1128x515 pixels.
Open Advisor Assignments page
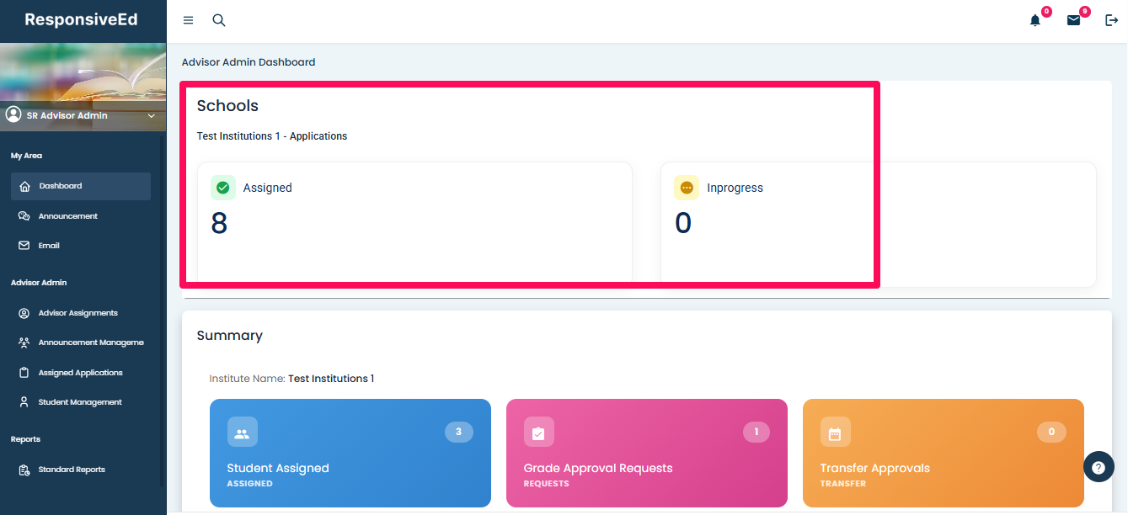(78, 313)
